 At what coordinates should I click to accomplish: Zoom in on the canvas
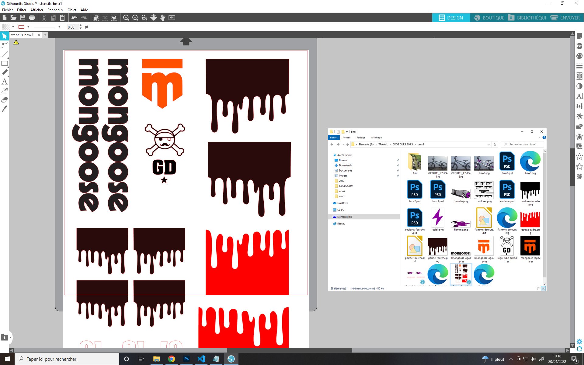(126, 18)
